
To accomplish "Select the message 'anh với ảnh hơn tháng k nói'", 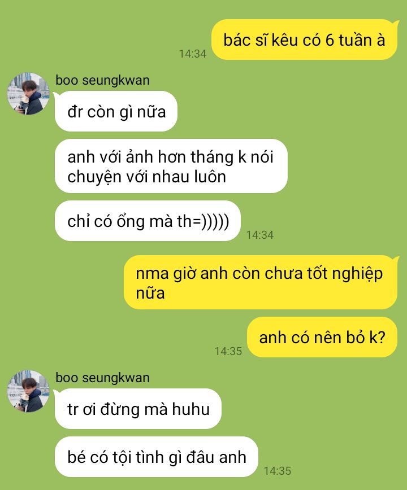I will pos(171,166).
